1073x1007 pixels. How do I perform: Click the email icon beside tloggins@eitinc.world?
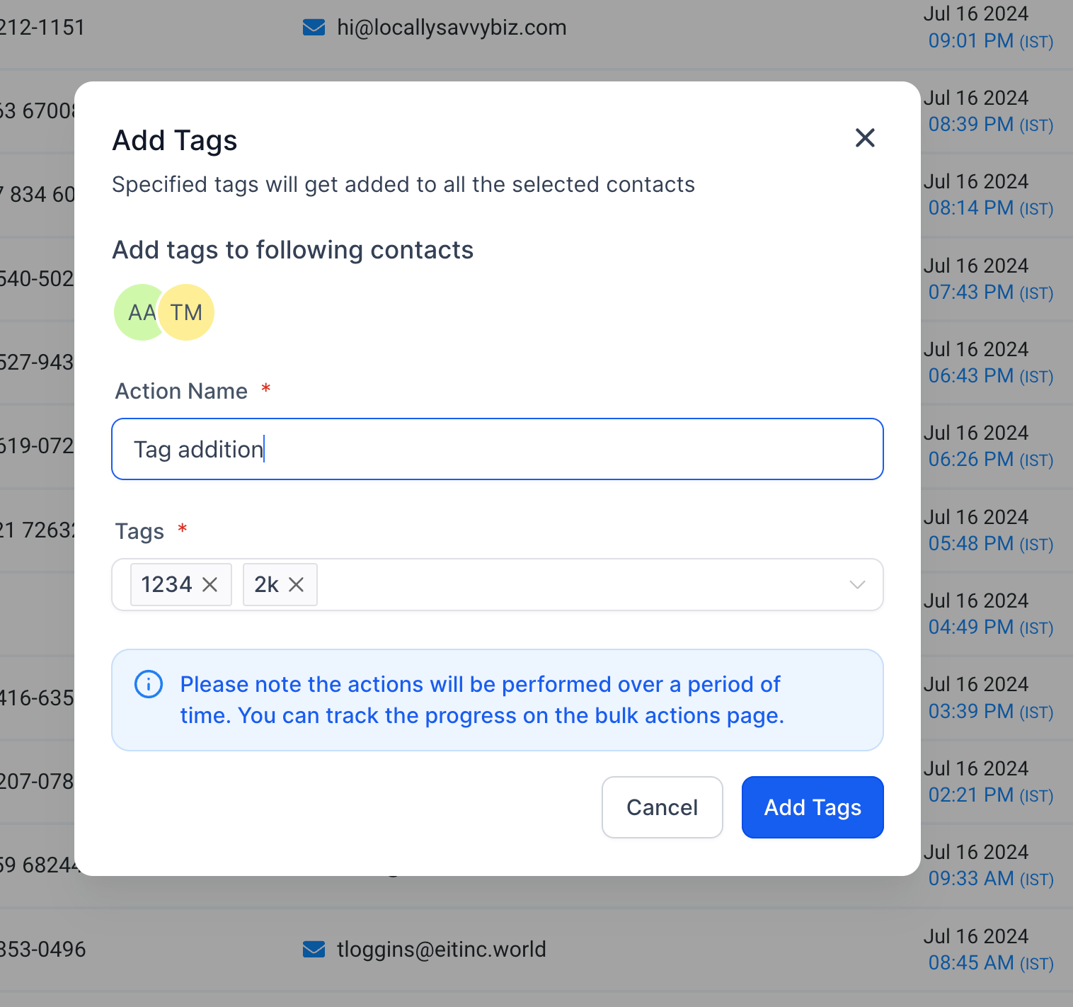coord(314,949)
